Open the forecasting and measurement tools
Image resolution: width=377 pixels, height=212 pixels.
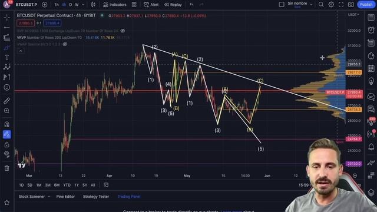[x=6, y=77]
